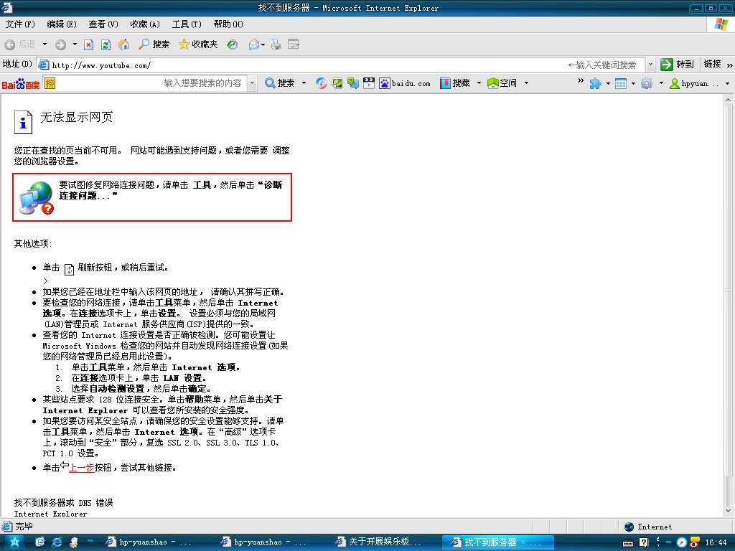Expand the address bar dropdown arrow
This screenshot has width=735, height=551.
point(650,65)
